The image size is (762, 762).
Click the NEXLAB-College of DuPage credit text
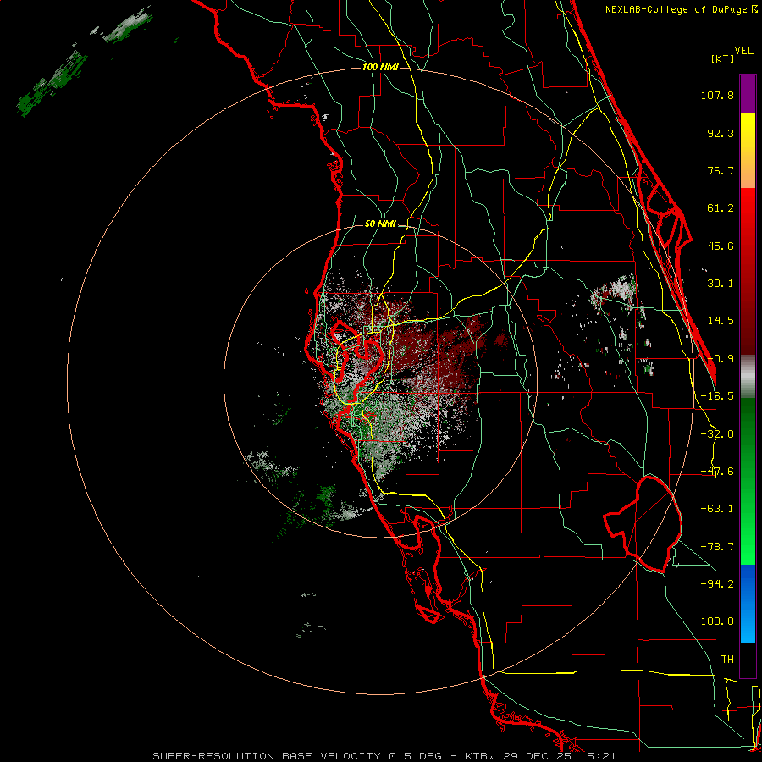(x=682, y=9)
